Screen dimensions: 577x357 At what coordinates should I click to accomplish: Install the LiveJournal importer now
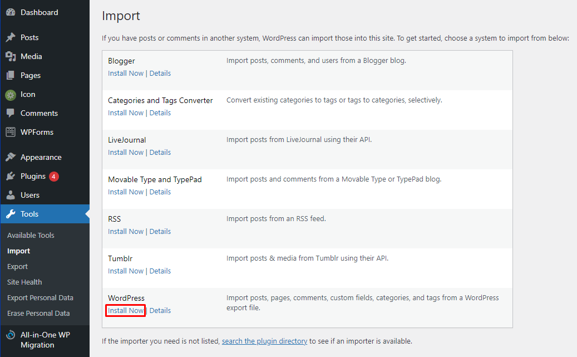[x=126, y=152]
